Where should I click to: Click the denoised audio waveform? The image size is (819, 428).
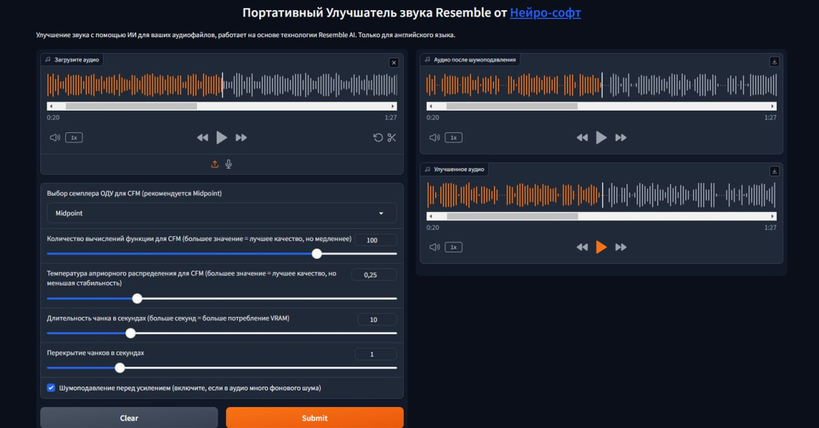601,85
